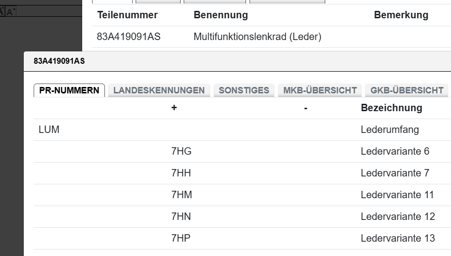Open the SONSTIGES tab
451x256 pixels.
(x=244, y=90)
